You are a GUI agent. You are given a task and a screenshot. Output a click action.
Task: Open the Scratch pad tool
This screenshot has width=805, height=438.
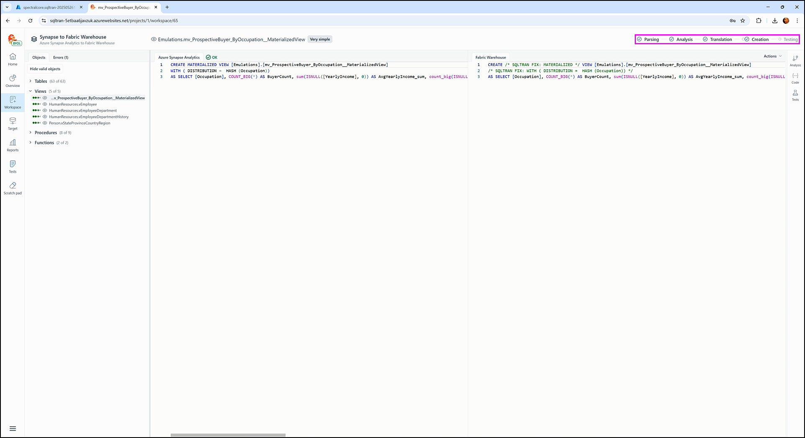click(13, 188)
